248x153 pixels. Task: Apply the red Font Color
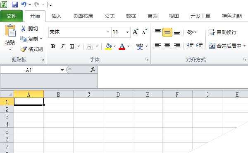[x=122, y=46]
